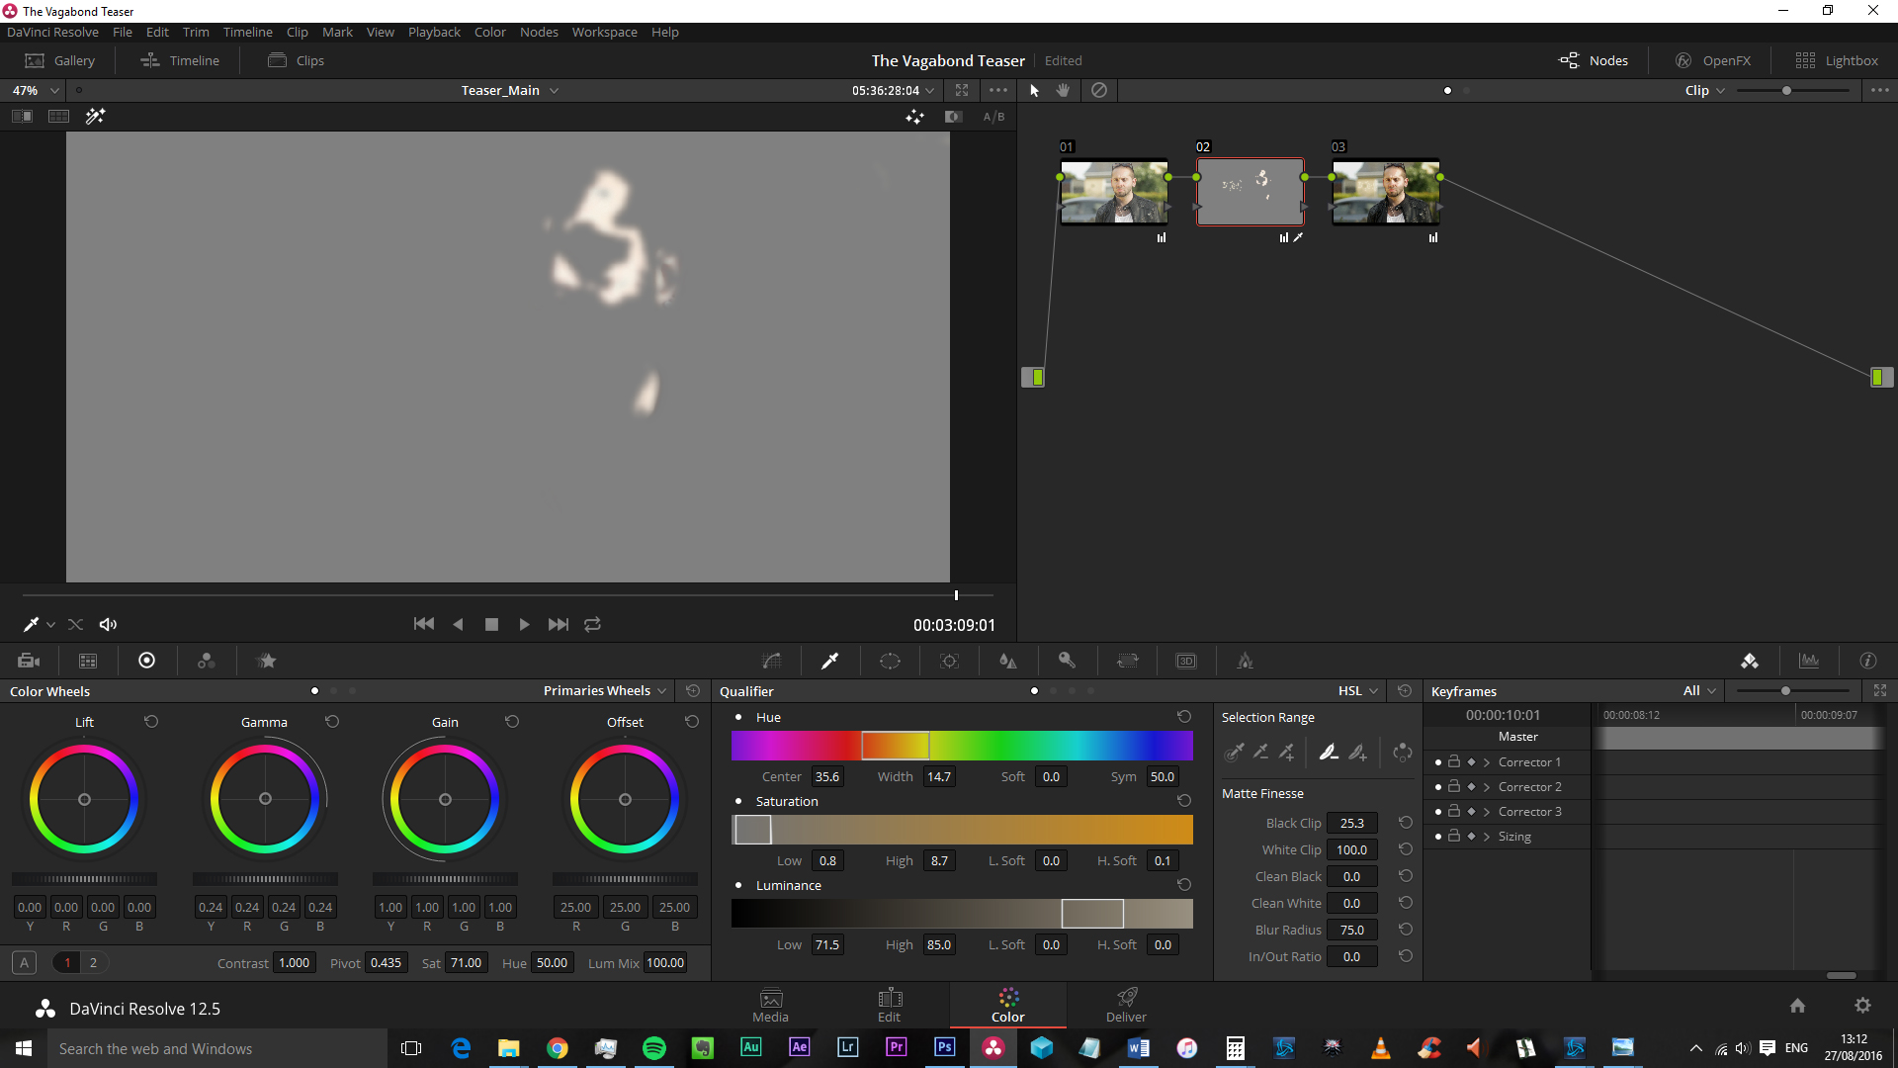1898x1068 pixels.
Task: Expand the Corrector 1 keyframe track
Action: click(x=1486, y=761)
